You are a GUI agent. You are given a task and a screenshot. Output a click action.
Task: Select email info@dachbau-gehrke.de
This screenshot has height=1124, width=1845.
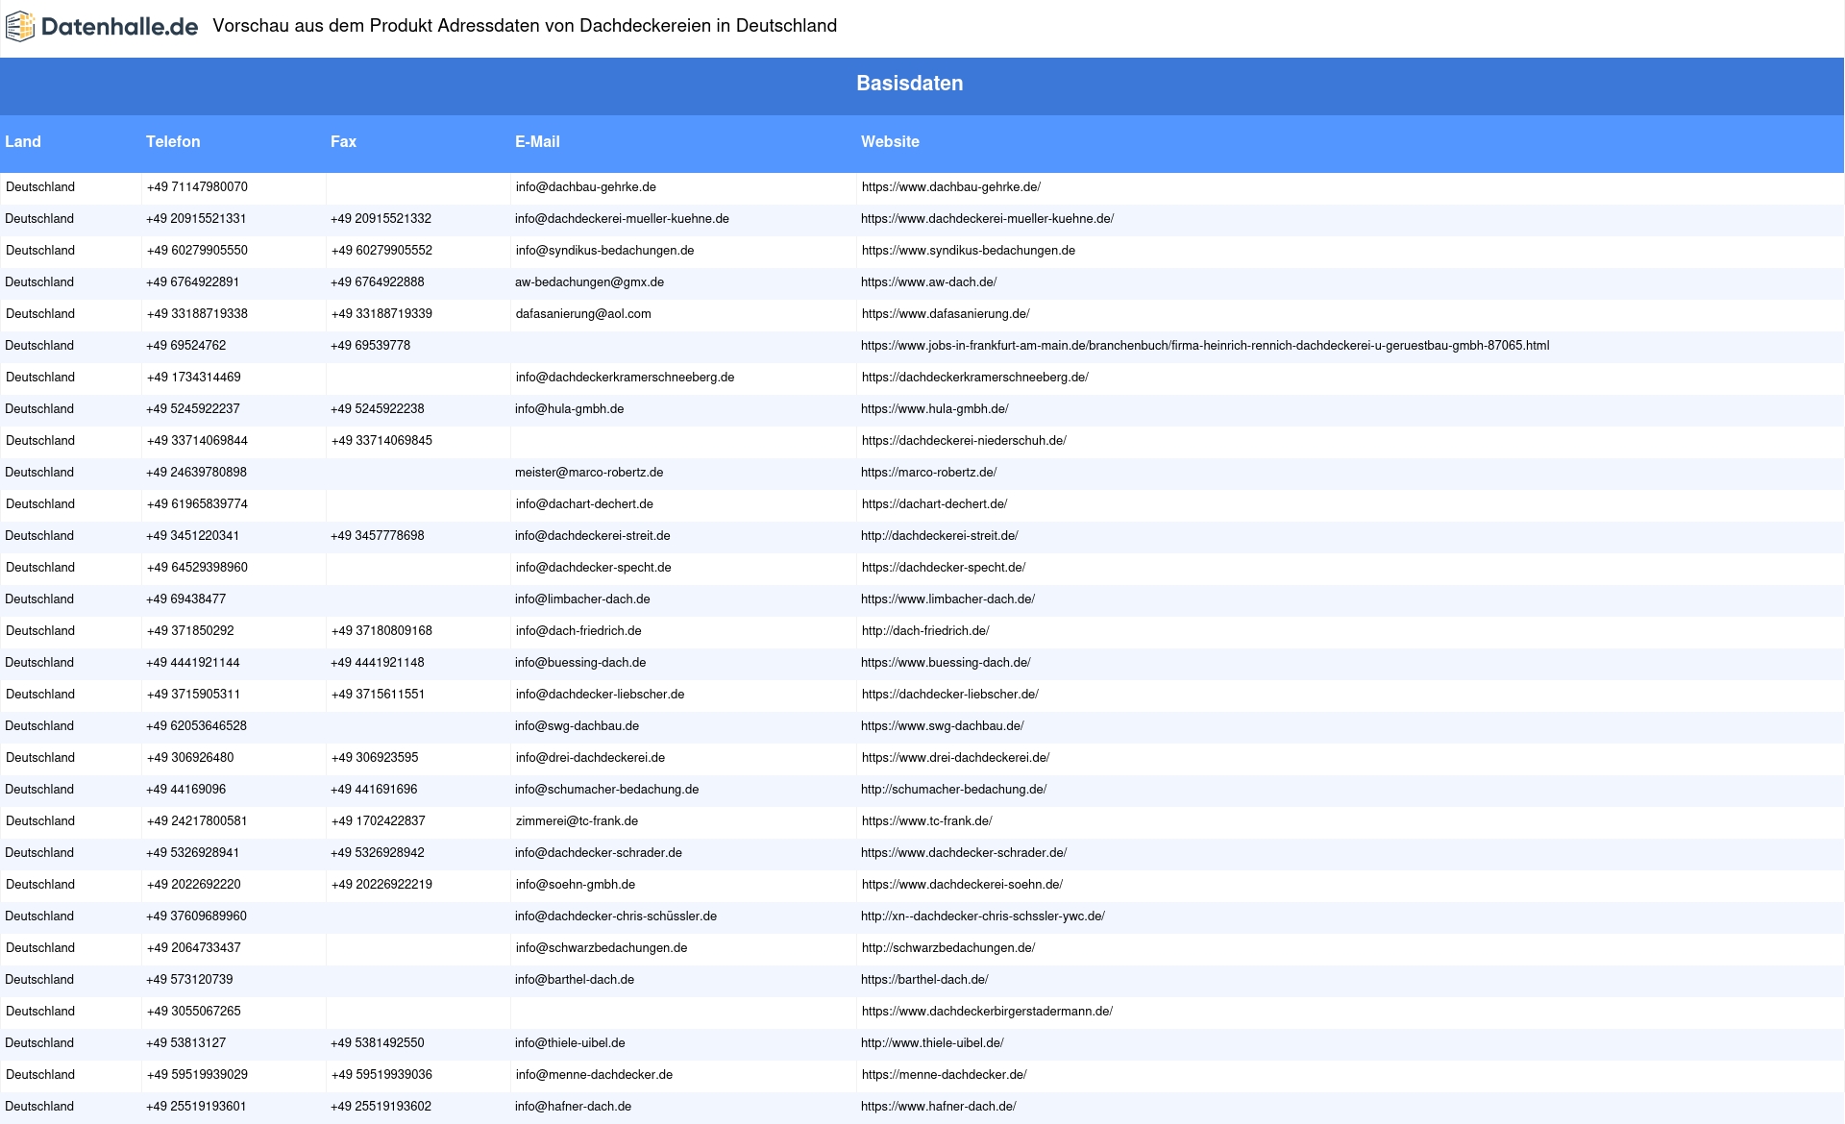coord(586,187)
